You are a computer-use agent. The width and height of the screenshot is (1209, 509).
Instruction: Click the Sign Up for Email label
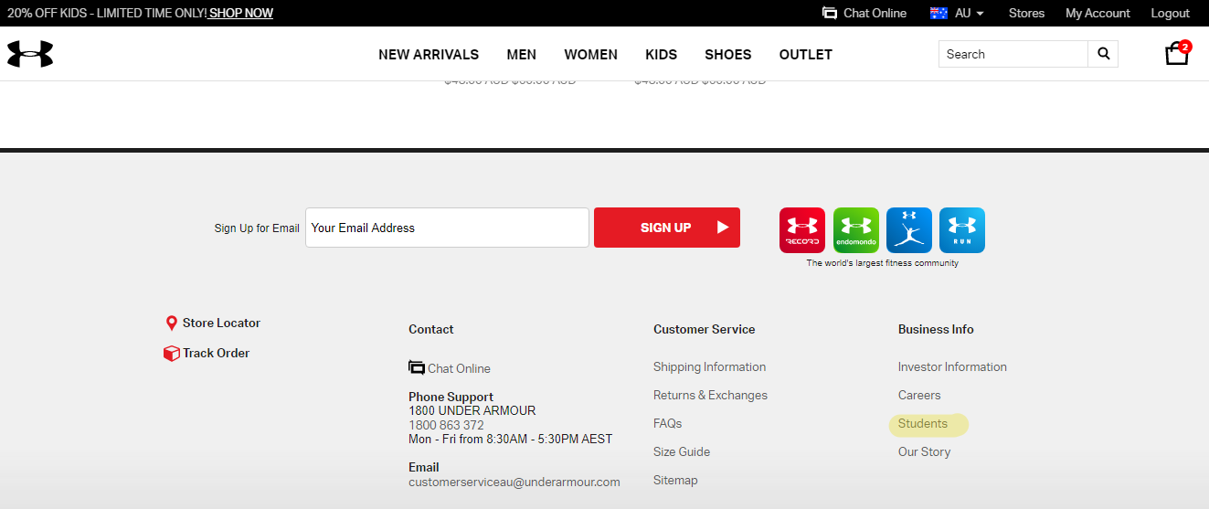click(257, 228)
